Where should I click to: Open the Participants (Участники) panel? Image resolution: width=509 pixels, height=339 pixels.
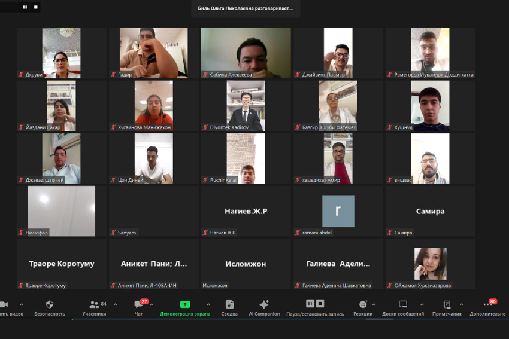pyautogui.click(x=94, y=305)
